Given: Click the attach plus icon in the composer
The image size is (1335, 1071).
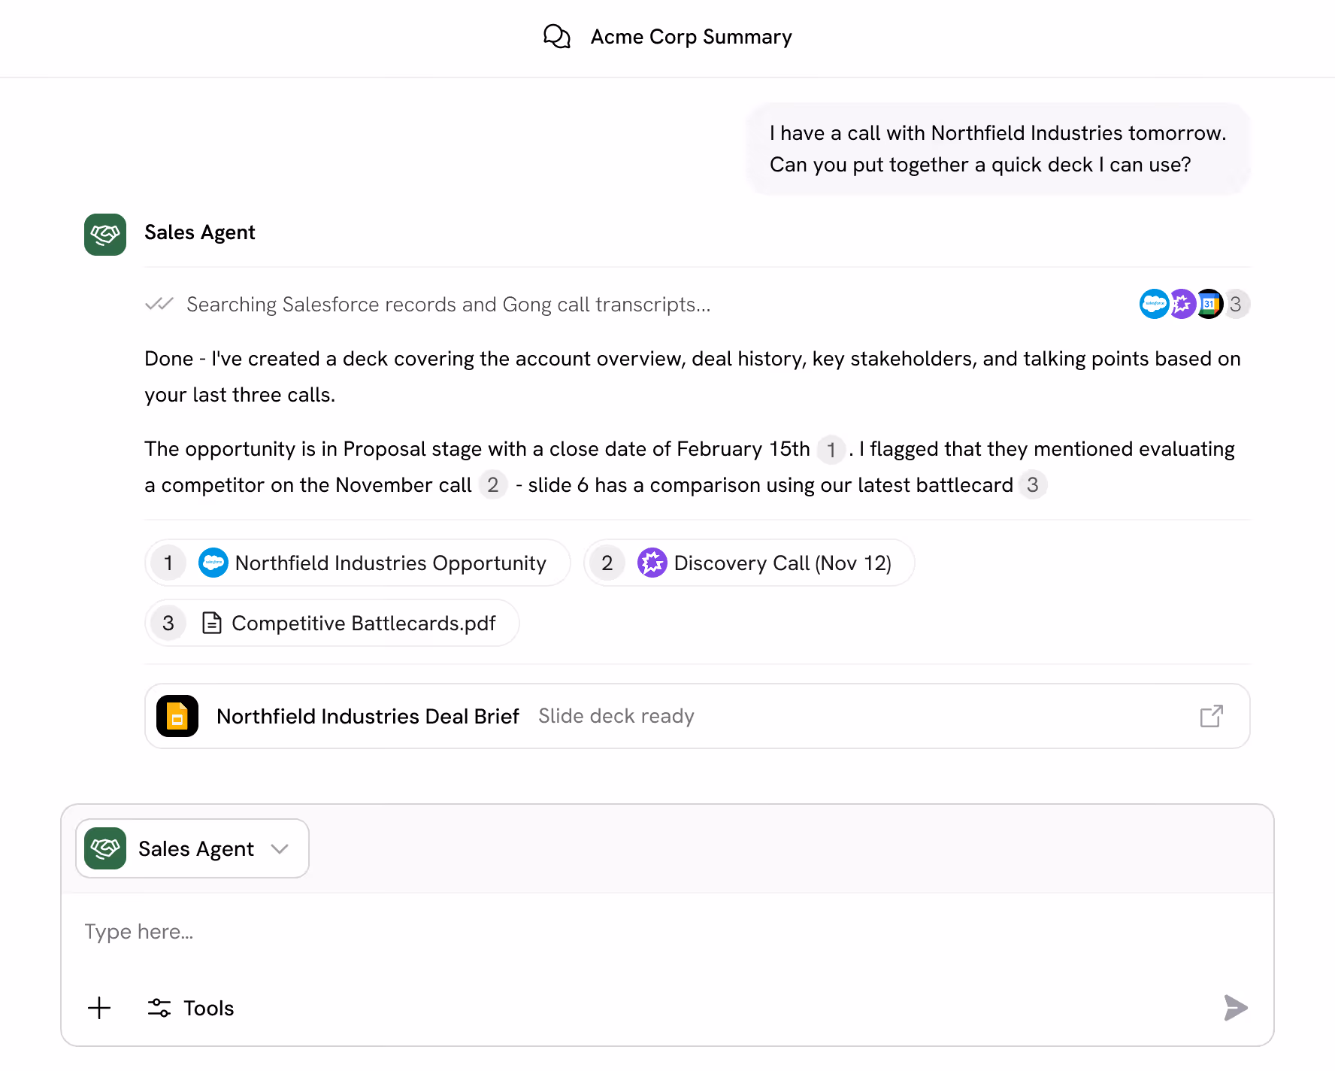Looking at the screenshot, I should 98,1008.
